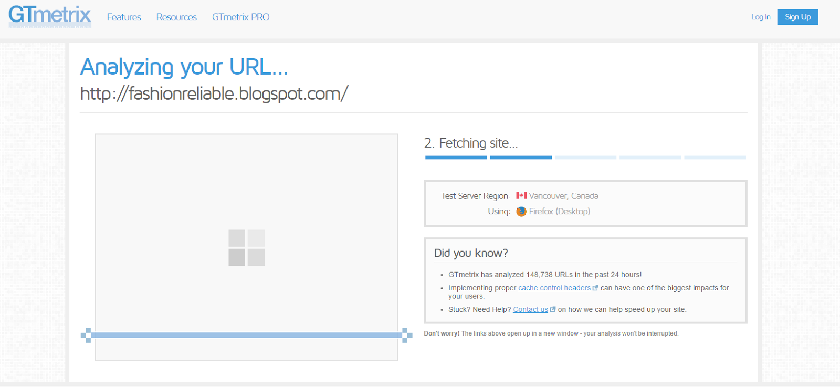
Task: Click the "Test Server Region:" label
Action: coord(476,196)
